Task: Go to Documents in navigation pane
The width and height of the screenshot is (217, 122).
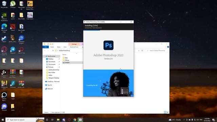Action: coord(52,64)
